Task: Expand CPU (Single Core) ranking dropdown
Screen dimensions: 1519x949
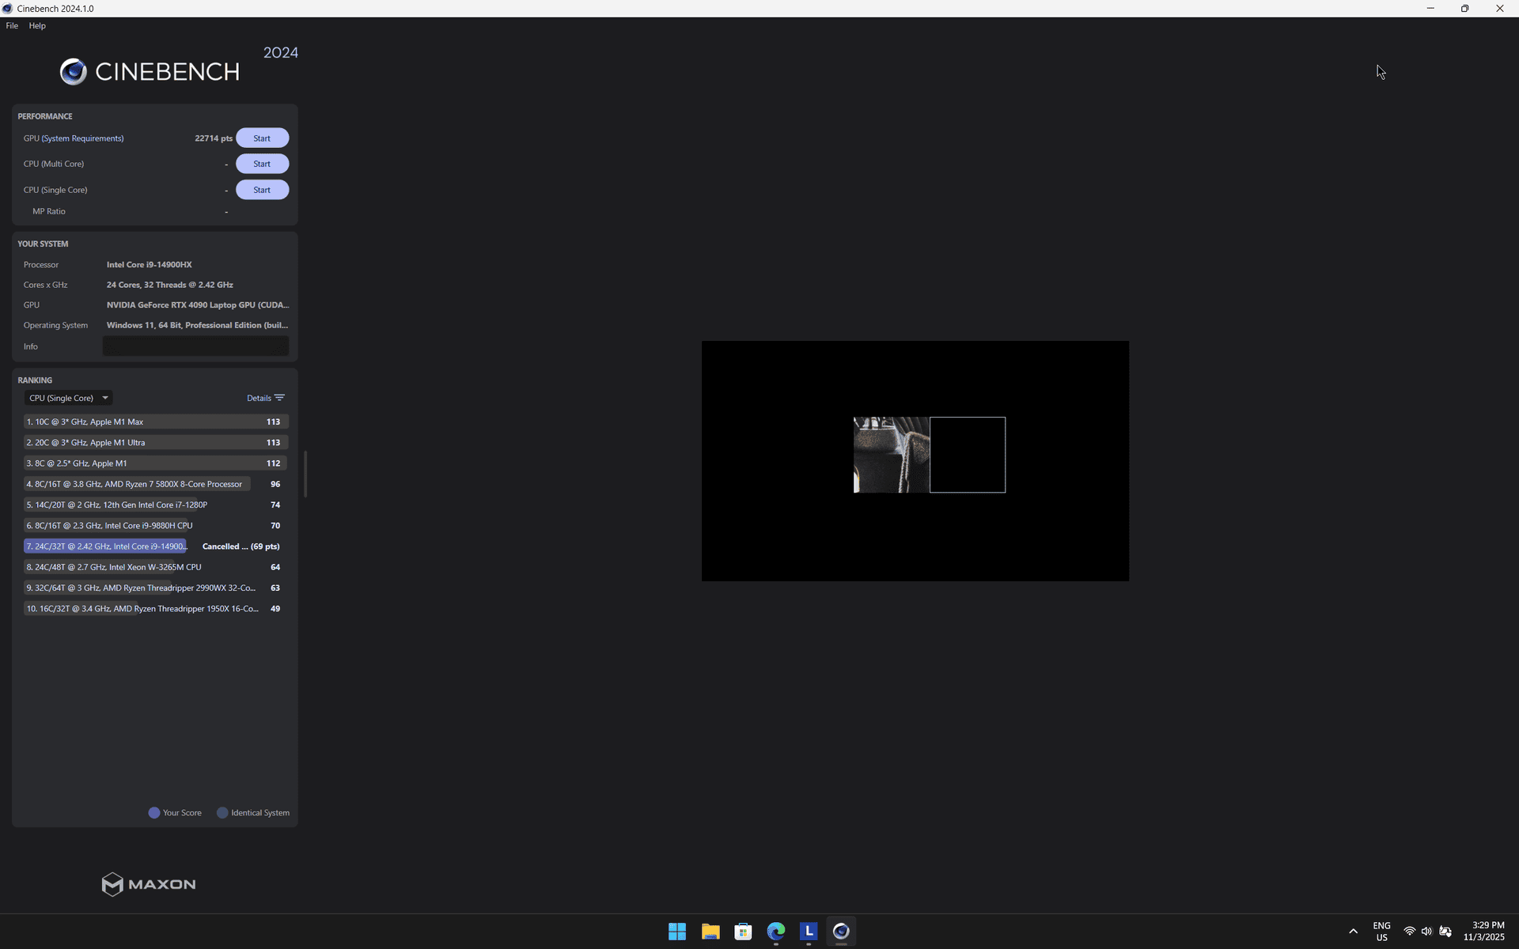Action: (x=67, y=398)
